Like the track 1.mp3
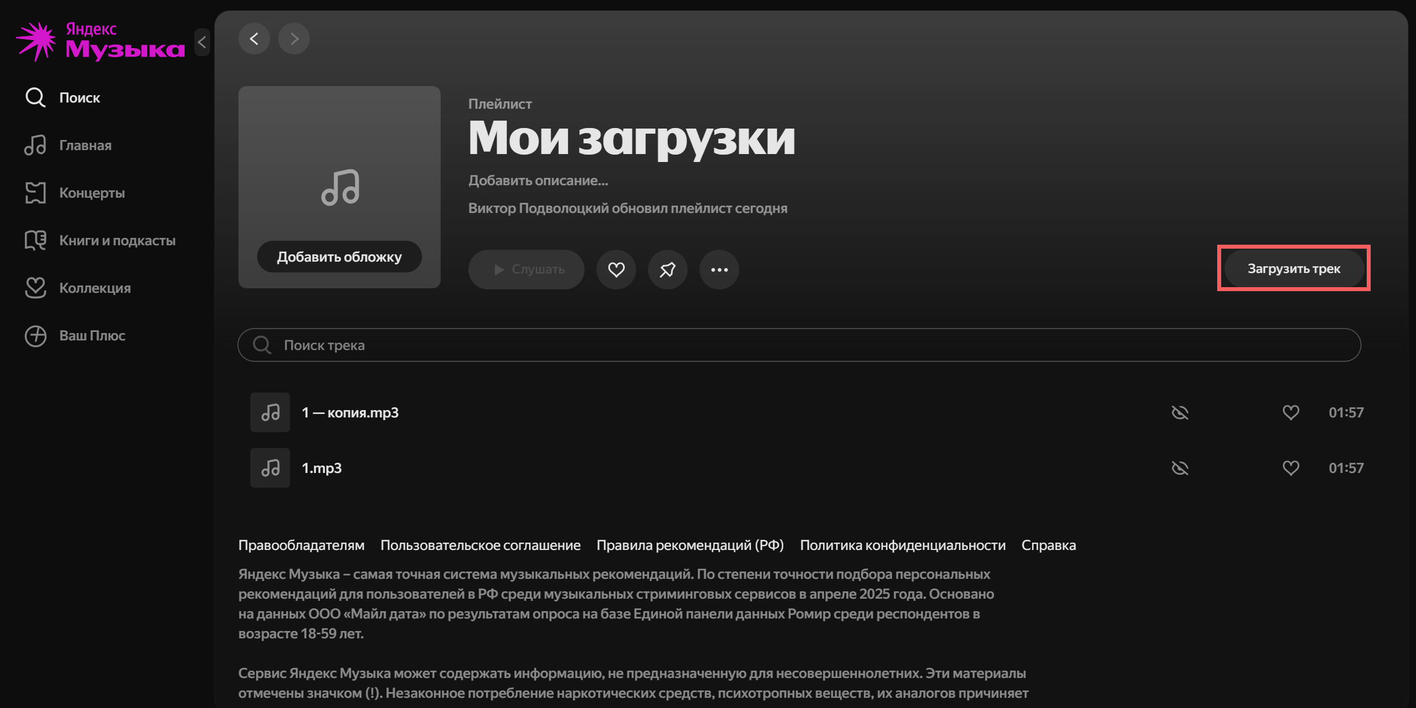Image resolution: width=1416 pixels, height=708 pixels. pos(1291,468)
